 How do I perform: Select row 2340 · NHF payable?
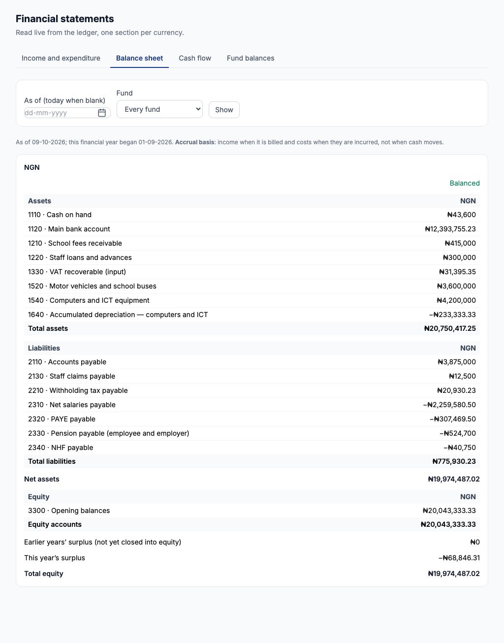252,448
